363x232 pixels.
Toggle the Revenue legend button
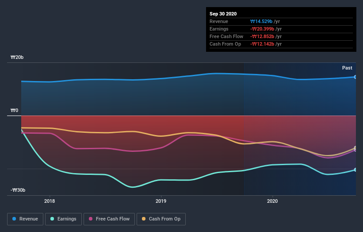coord(25,219)
